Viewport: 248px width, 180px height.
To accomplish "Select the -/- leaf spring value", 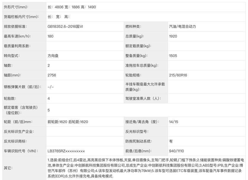I will pos(50,87).
